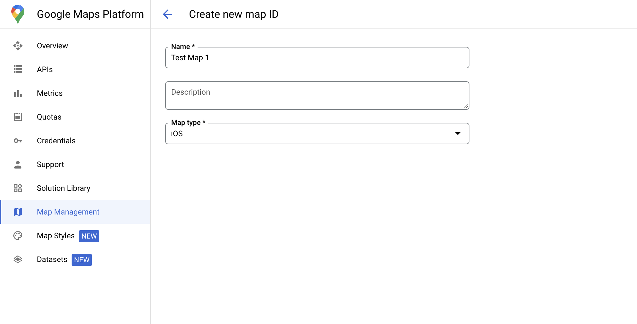The width and height of the screenshot is (637, 324).
Task: Click the Datasets NEW badge label
Action: click(x=81, y=260)
